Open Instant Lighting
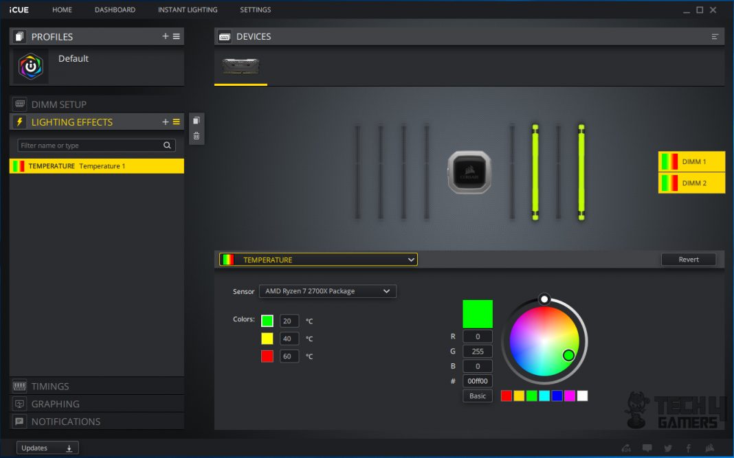The height and width of the screenshot is (458, 734). pyautogui.click(x=188, y=10)
